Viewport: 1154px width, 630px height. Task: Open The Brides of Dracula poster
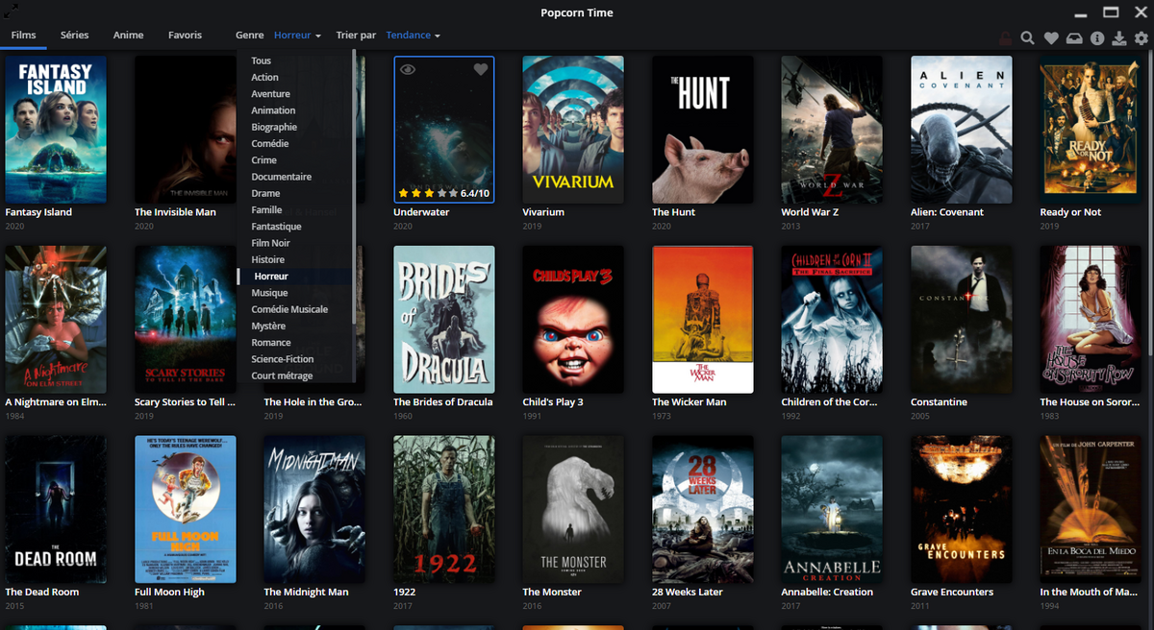[x=444, y=320]
